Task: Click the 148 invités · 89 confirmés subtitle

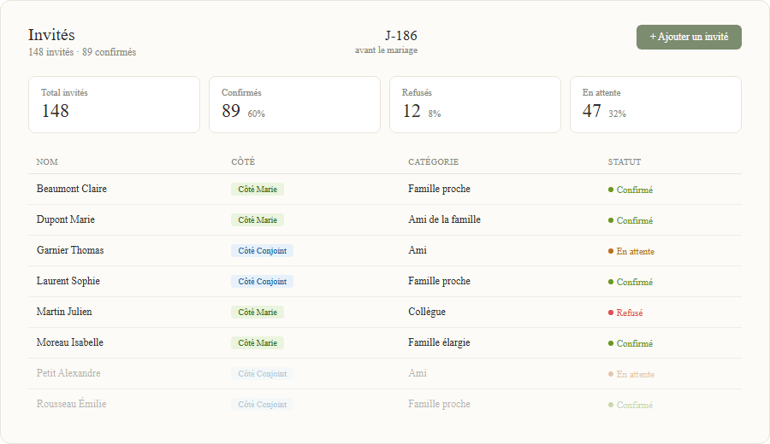Action: (82, 52)
